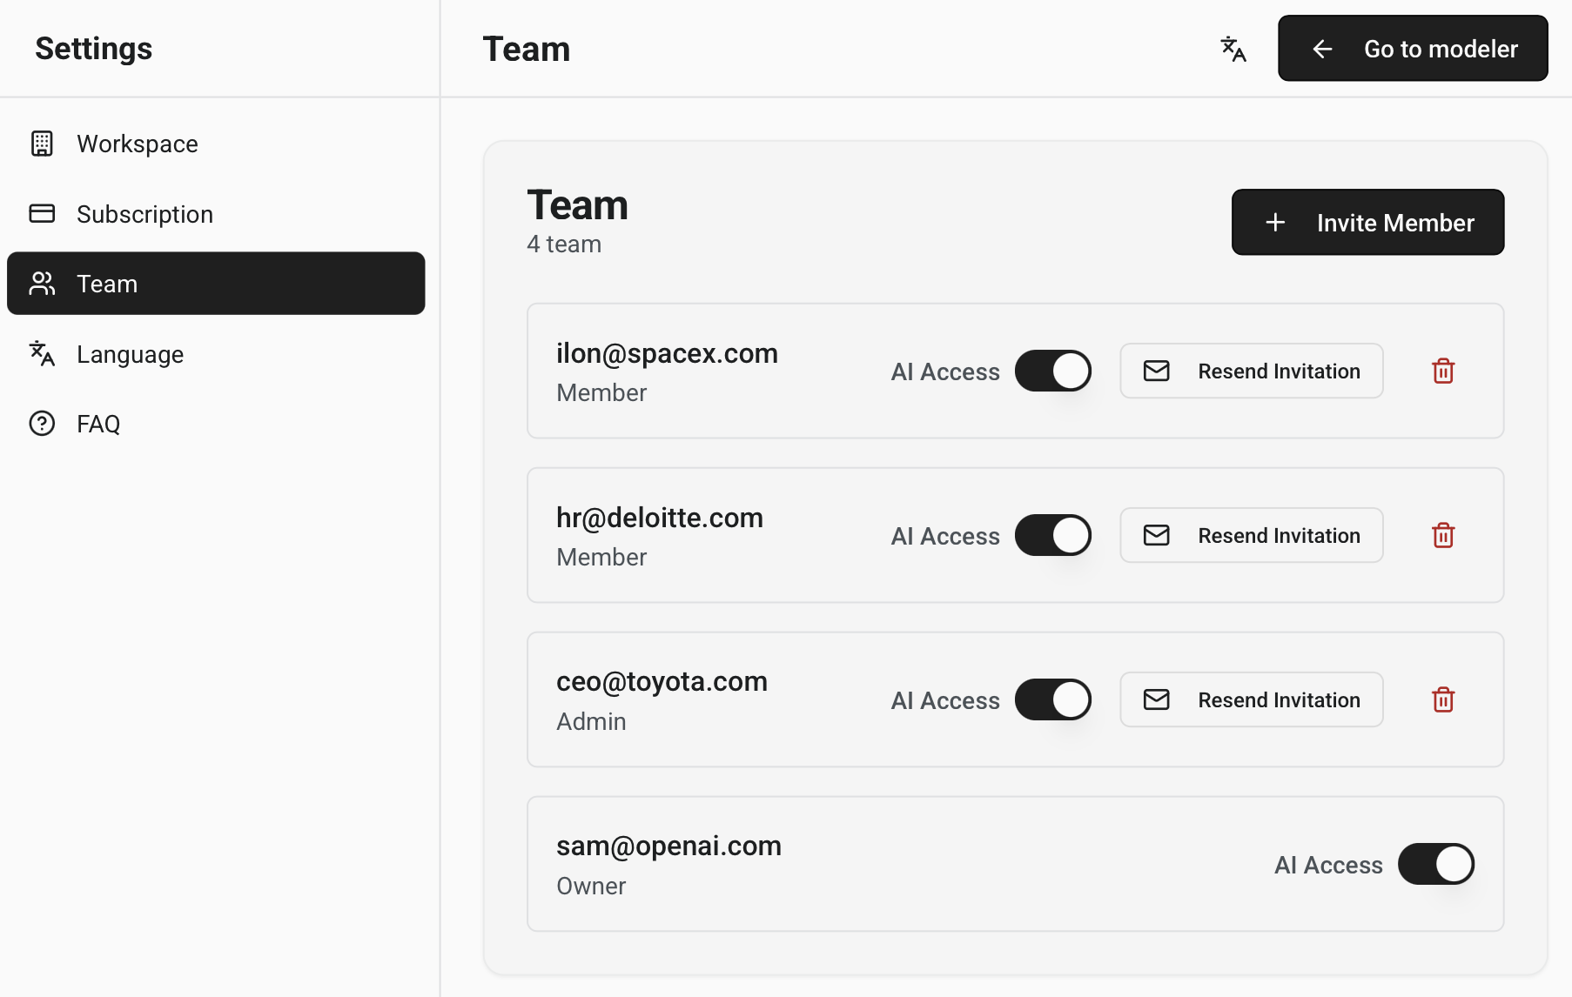The width and height of the screenshot is (1572, 997).
Task: Click the AI Access label for sam@openai.com
Action: pos(1328,865)
